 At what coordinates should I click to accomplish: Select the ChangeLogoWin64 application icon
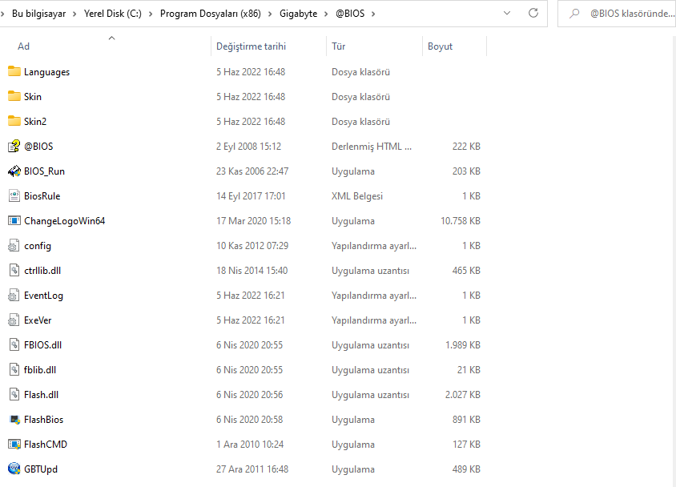coord(14,220)
